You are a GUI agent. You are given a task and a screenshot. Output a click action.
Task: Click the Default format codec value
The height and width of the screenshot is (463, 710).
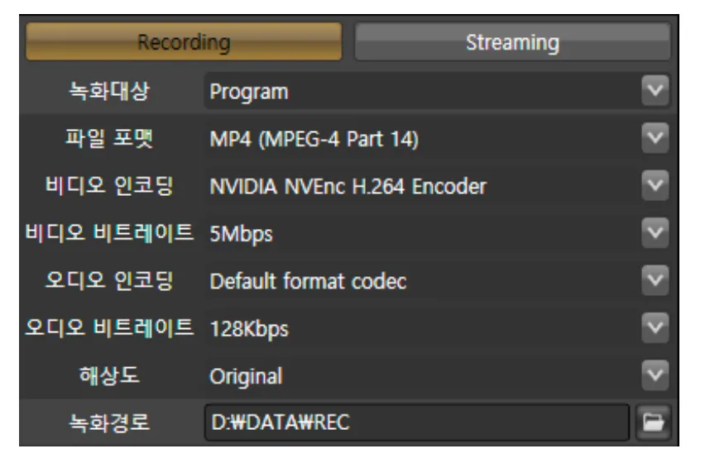tap(308, 281)
